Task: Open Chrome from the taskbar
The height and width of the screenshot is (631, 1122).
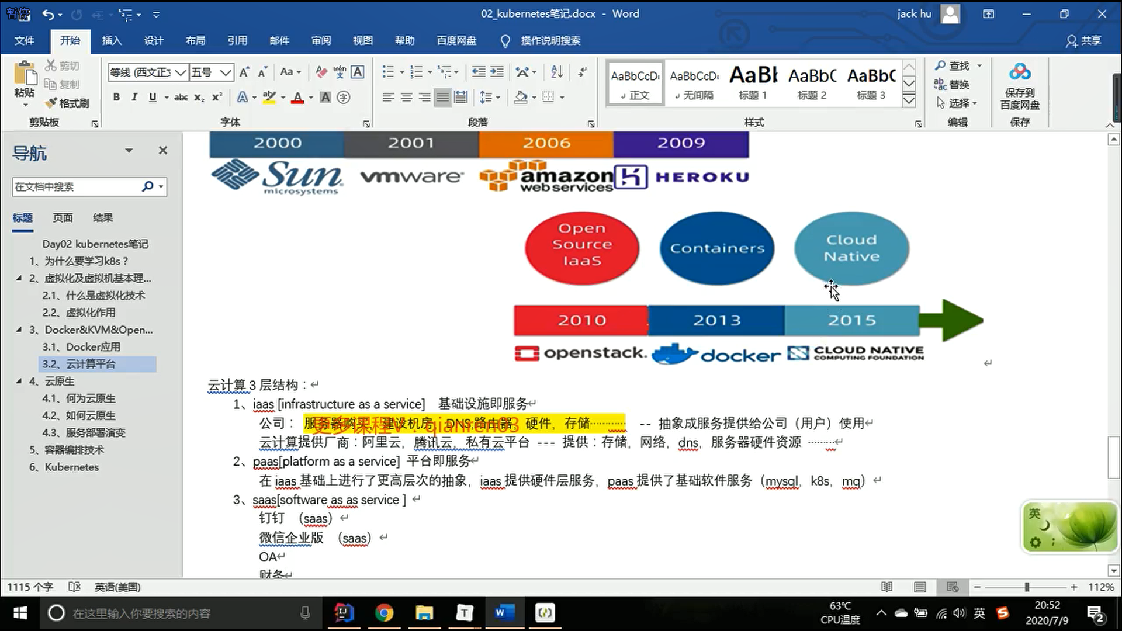Action: tap(384, 613)
